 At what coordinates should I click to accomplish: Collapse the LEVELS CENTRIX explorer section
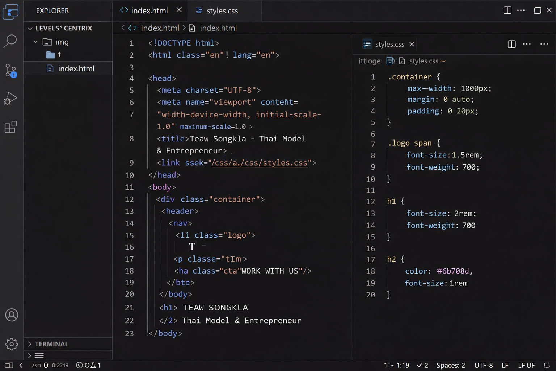30,28
